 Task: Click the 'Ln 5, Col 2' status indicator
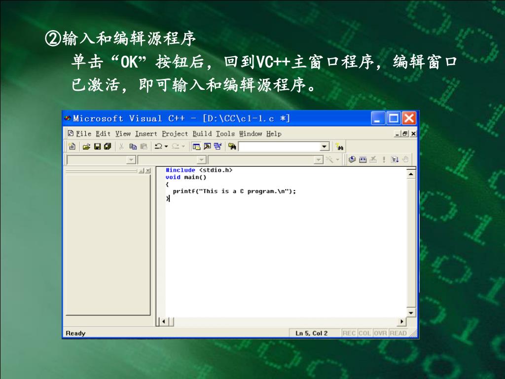pyautogui.click(x=312, y=333)
